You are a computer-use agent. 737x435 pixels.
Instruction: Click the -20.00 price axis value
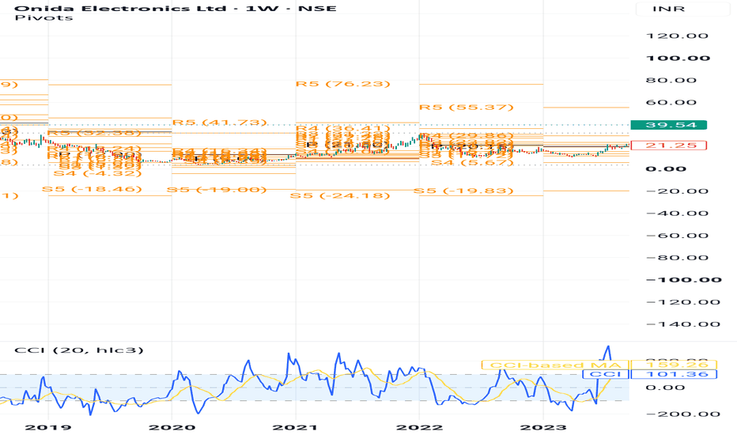(678, 191)
